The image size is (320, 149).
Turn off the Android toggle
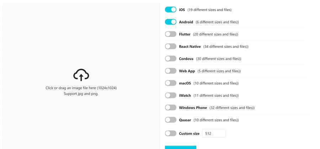[x=171, y=22]
